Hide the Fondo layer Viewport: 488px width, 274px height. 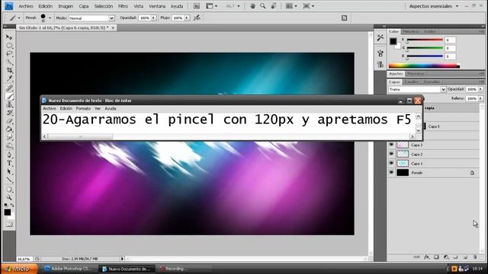point(391,173)
